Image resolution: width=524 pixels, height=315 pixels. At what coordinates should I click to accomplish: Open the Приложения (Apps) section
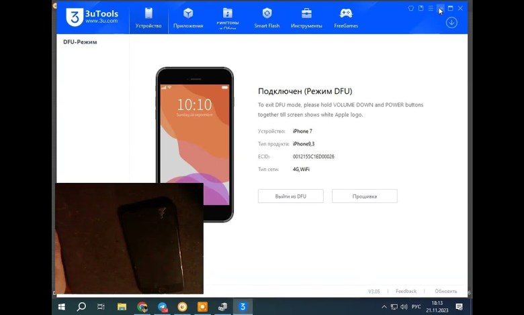coord(188,17)
